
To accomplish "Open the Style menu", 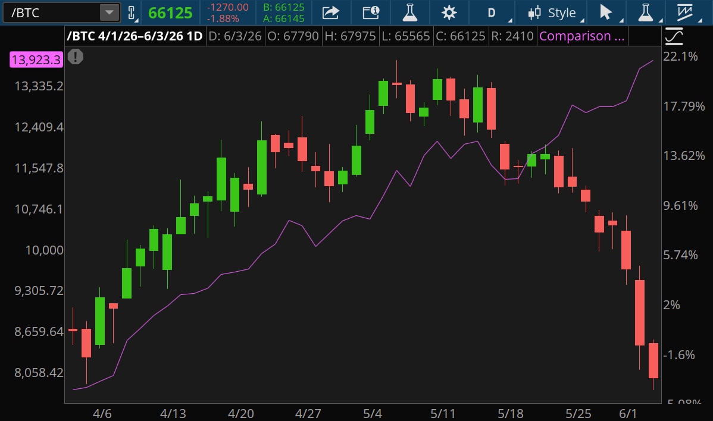I will (x=552, y=12).
